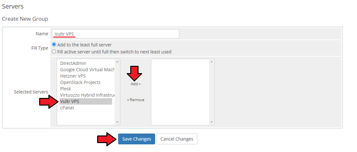Select 'Fill active server until full' option
This screenshot has height=152, width=357.
pos(54,52)
